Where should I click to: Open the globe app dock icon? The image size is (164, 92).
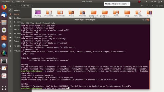click(x=4, y=53)
